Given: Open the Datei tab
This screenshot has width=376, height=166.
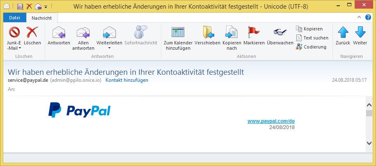Looking at the screenshot, I should click(x=15, y=18).
